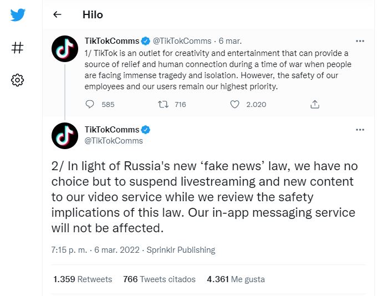Viewport: 377px width, 296px height.
Task: Open the 6 mar. timestamp of first tweet
Action: (x=230, y=41)
